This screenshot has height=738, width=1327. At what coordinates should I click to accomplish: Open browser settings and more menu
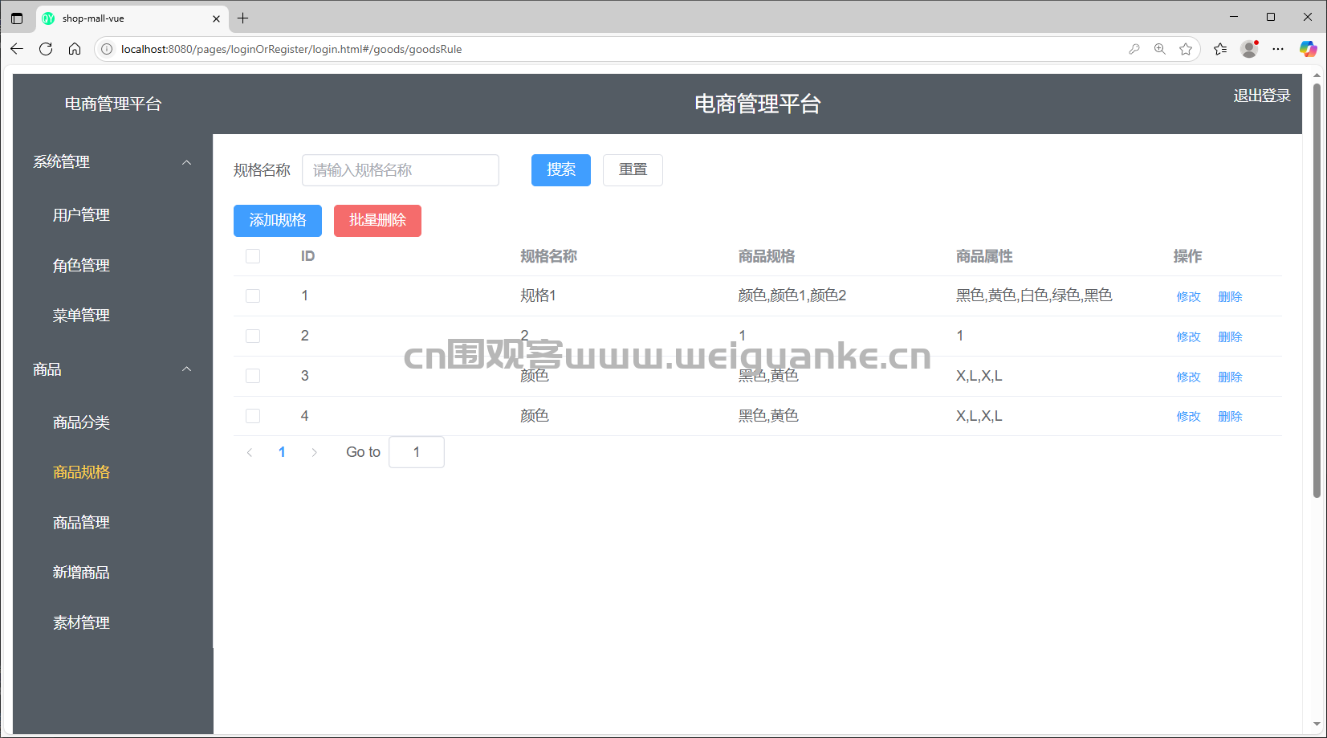point(1278,49)
